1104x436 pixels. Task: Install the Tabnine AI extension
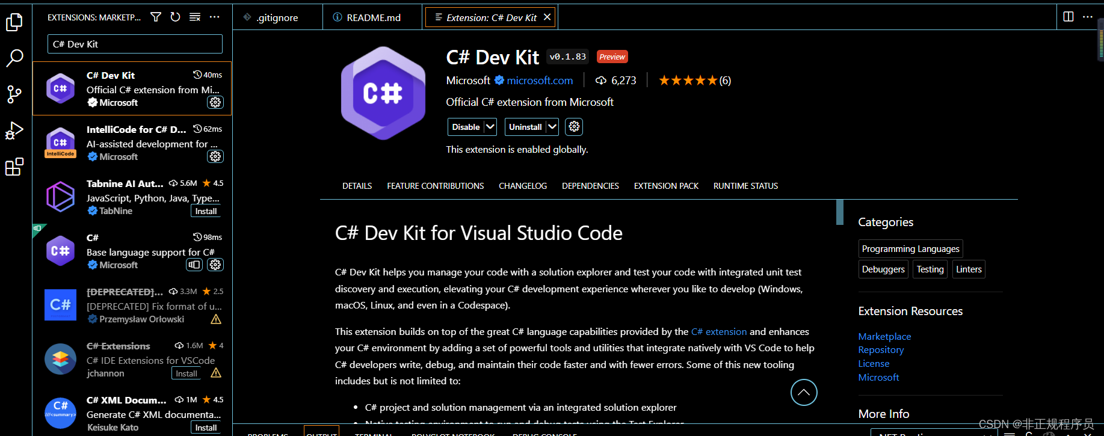[x=206, y=211]
